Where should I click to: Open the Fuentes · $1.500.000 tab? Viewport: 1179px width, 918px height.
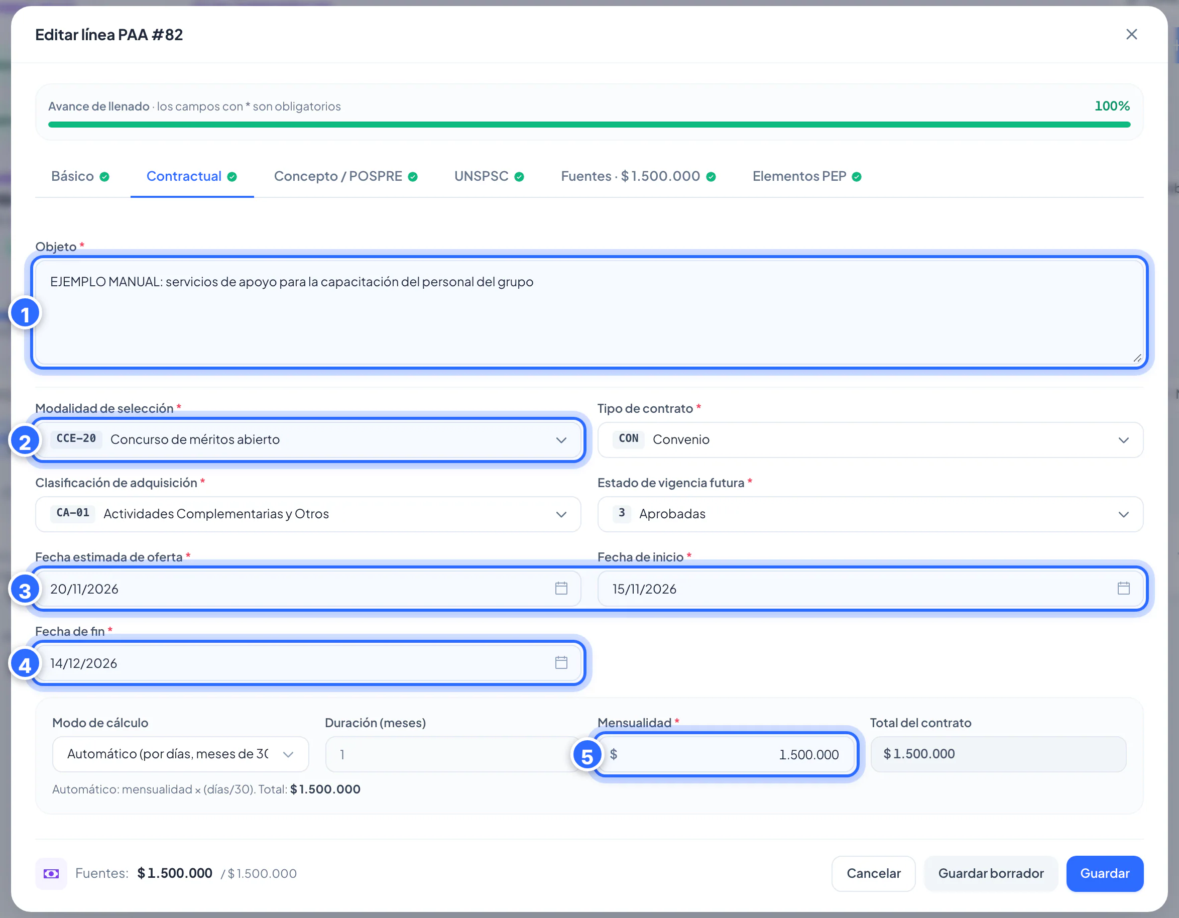click(x=638, y=177)
